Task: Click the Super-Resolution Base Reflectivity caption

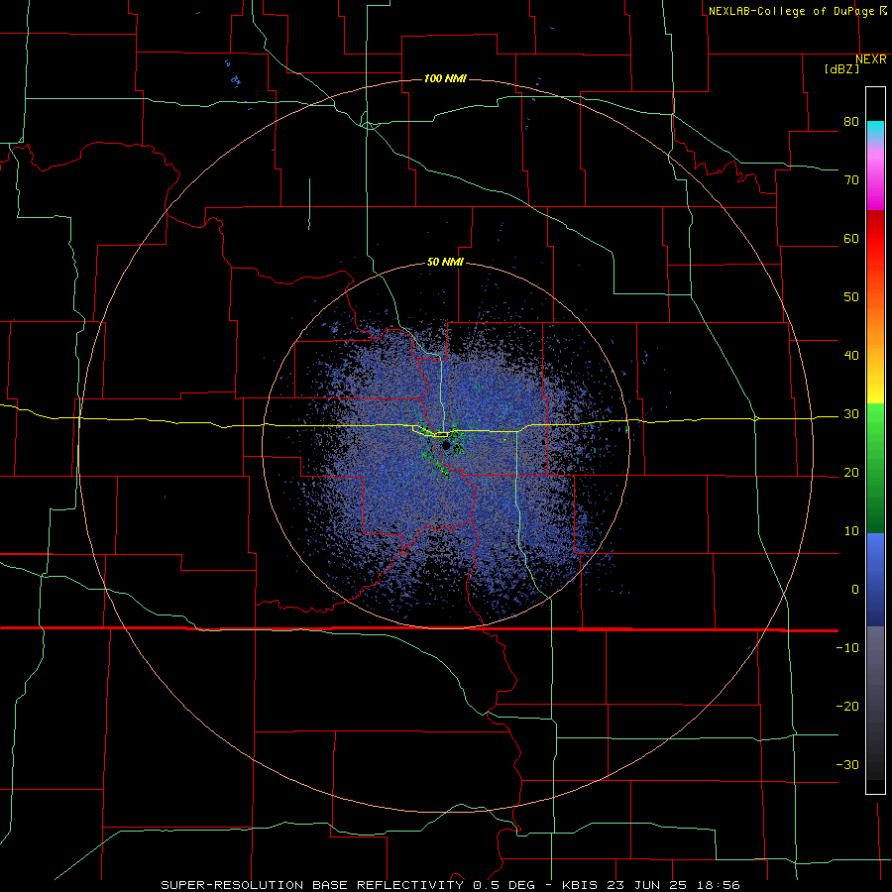Action: [450, 885]
